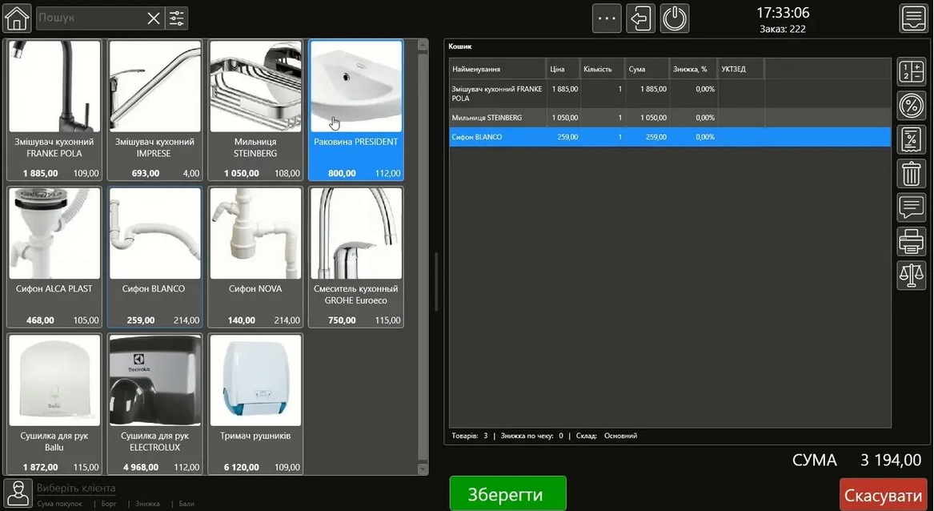Click the power off icon

[675, 18]
